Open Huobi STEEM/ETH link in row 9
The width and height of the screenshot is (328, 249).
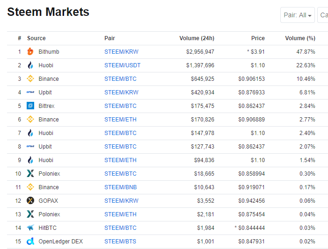(120, 160)
